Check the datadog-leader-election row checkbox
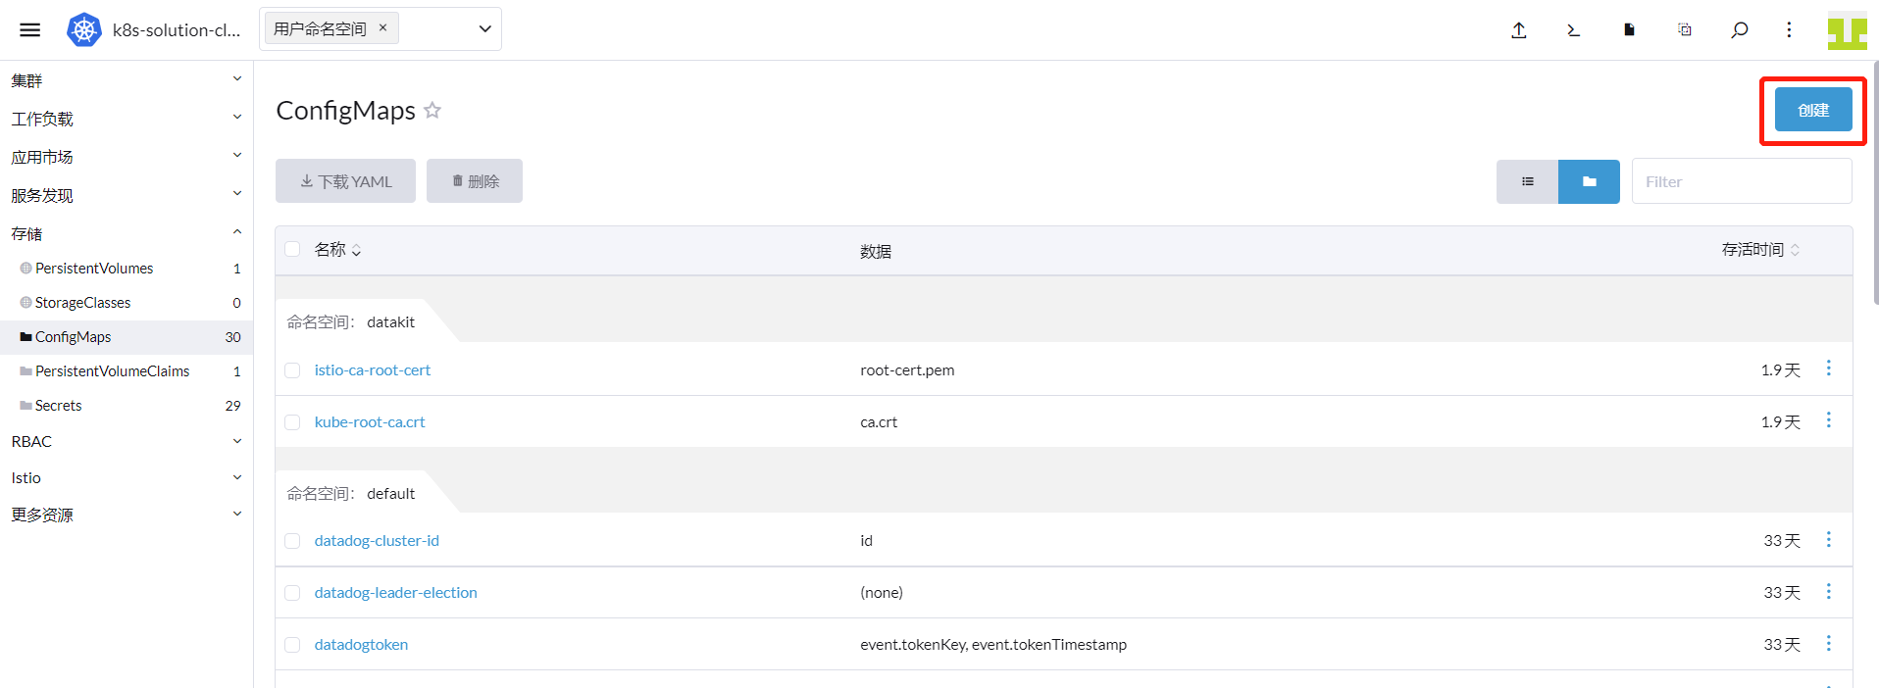This screenshot has height=688, width=1879. pos(292,593)
